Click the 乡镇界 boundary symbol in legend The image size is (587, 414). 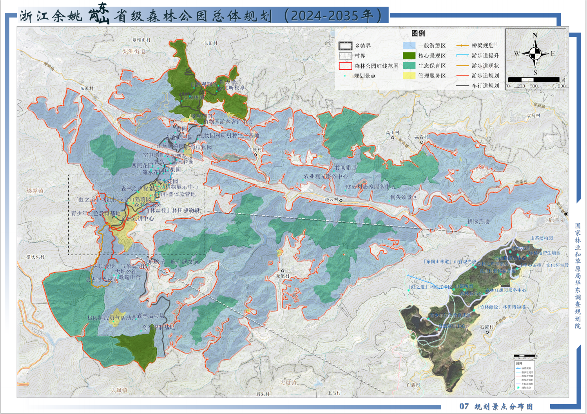coord(345,46)
